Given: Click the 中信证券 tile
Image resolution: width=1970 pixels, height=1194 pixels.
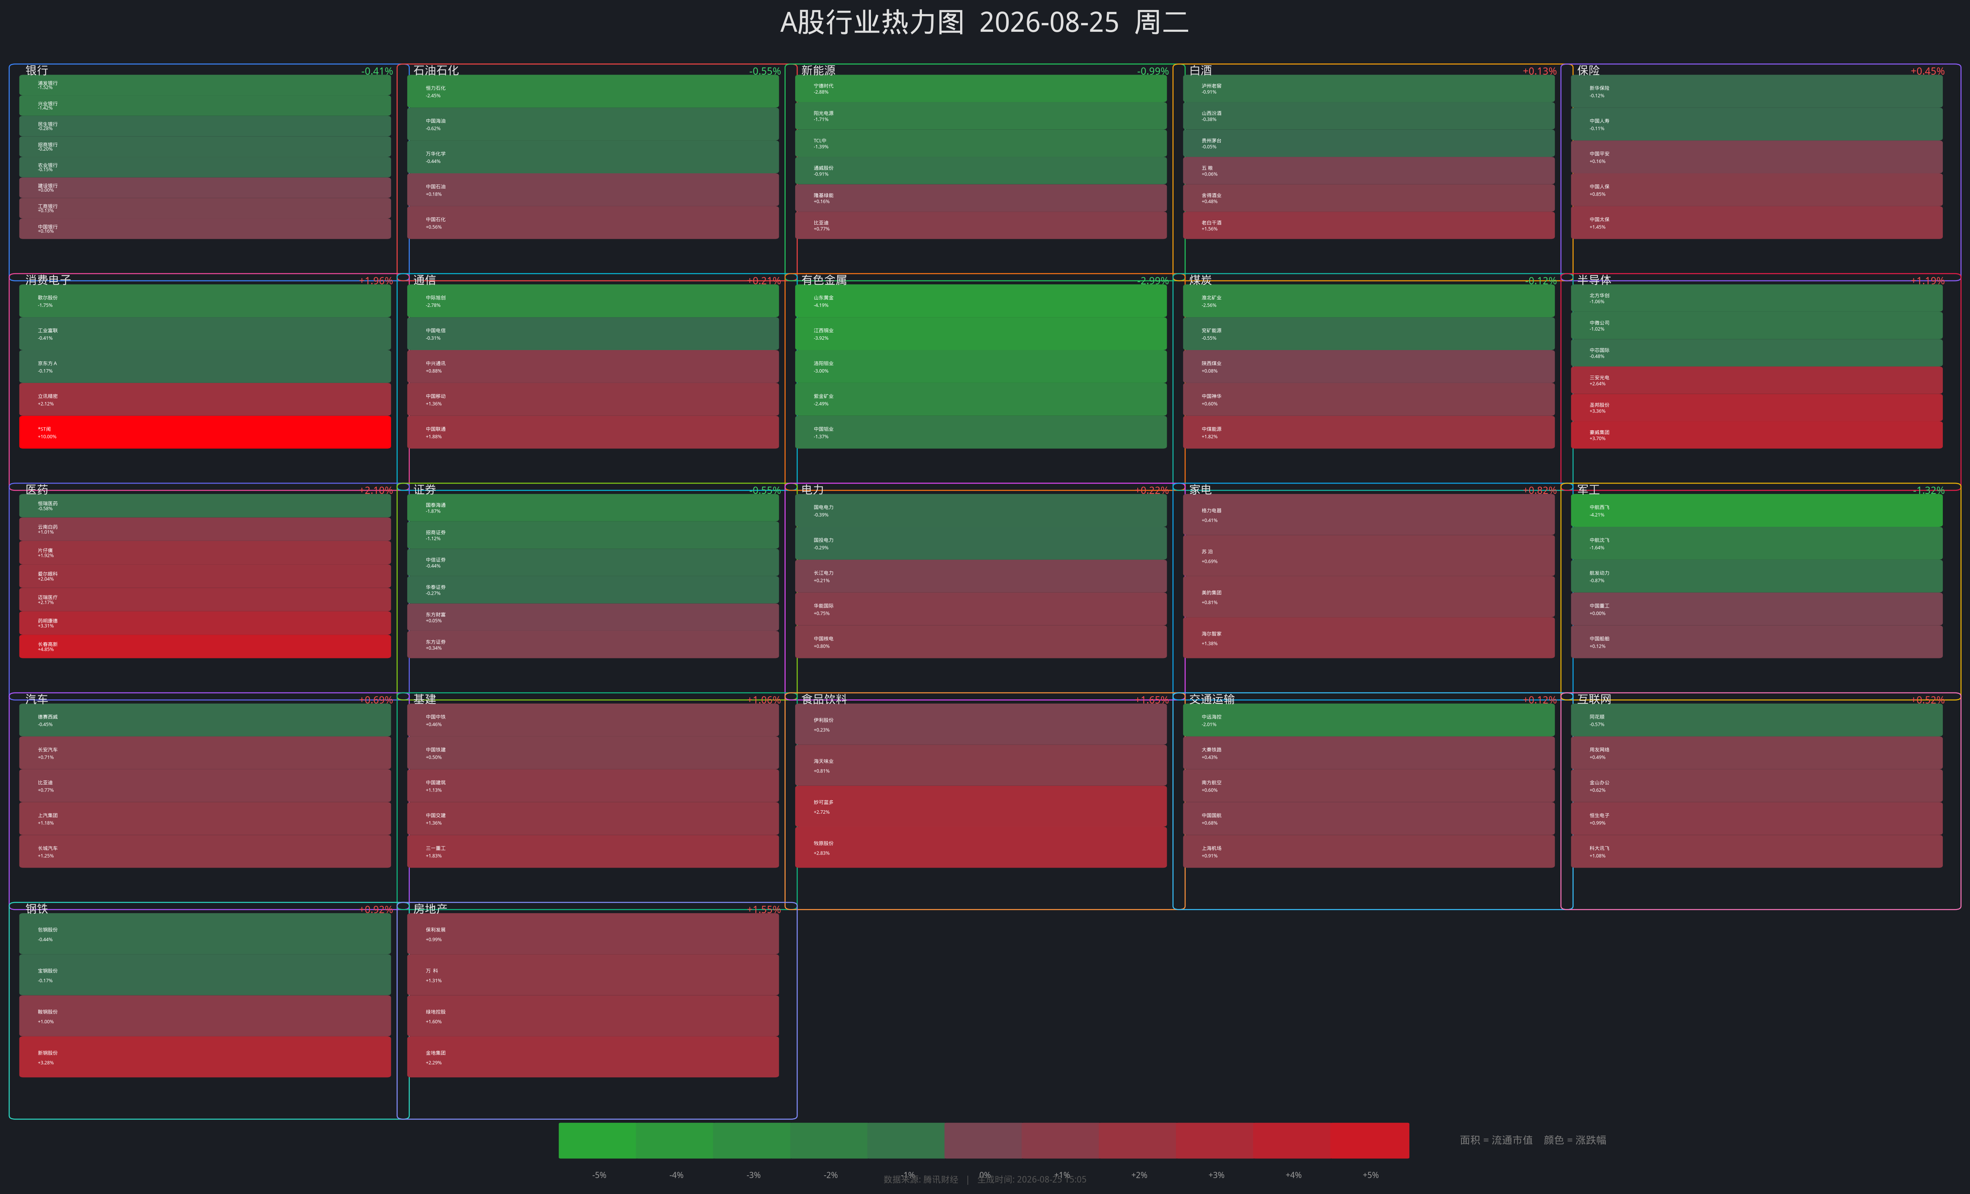Looking at the screenshot, I should [x=592, y=563].
